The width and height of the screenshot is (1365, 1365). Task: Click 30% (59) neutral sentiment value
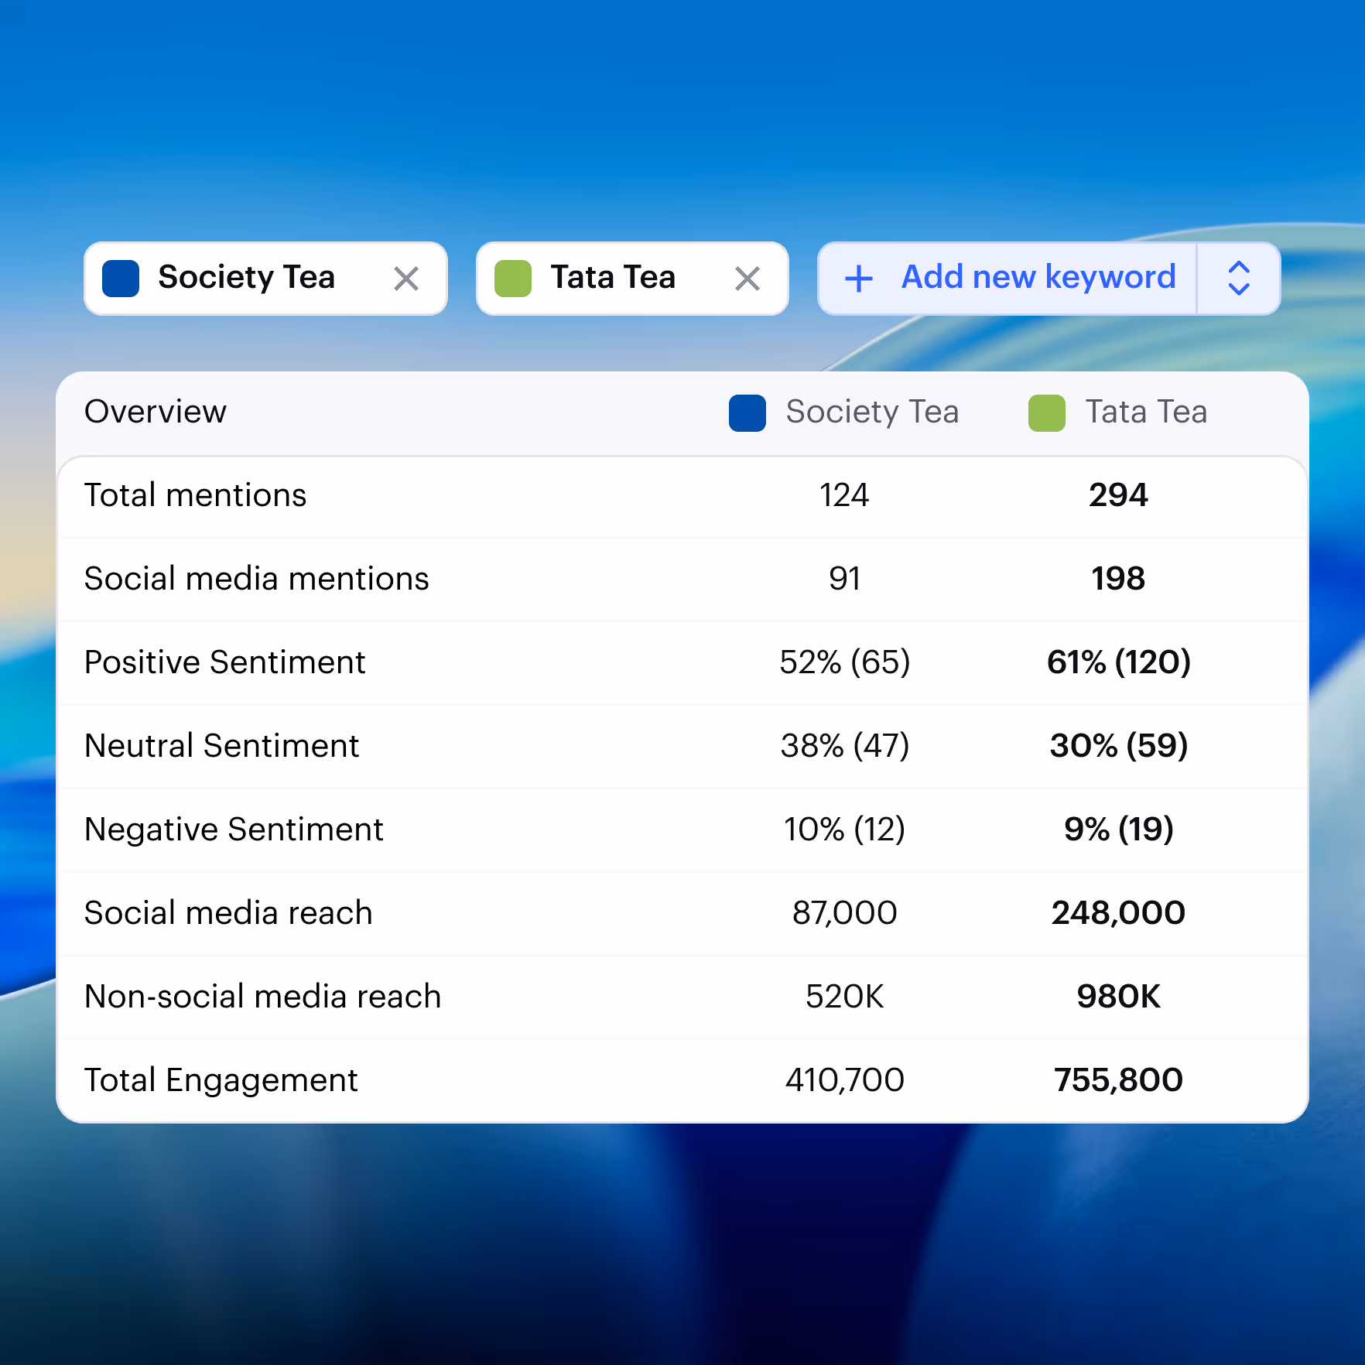coord(1118,746)
